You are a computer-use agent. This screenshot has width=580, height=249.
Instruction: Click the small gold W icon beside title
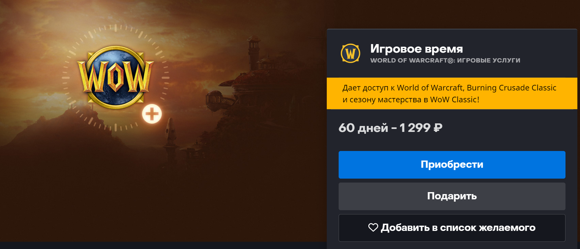pyautogui.click(x=351, y=53)
